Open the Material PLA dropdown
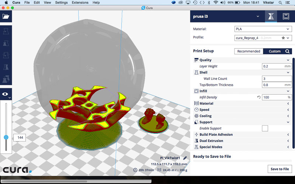The height and width of the screenshot is (184, 295). (263, 29)
